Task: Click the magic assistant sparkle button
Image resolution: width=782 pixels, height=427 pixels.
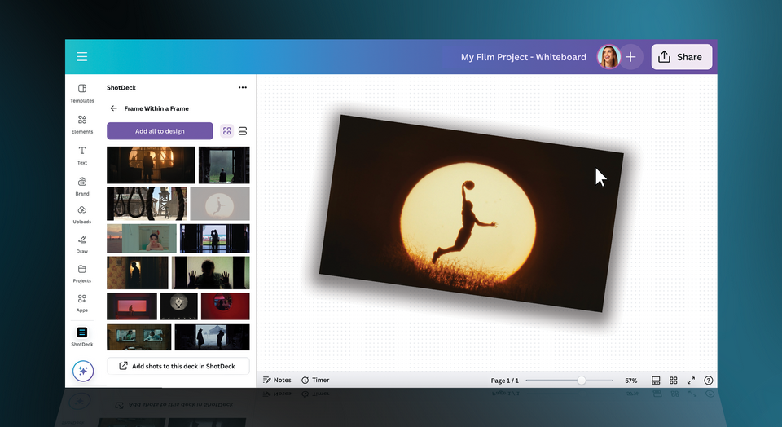Action: pyautogui.click(x=83, y=371)
